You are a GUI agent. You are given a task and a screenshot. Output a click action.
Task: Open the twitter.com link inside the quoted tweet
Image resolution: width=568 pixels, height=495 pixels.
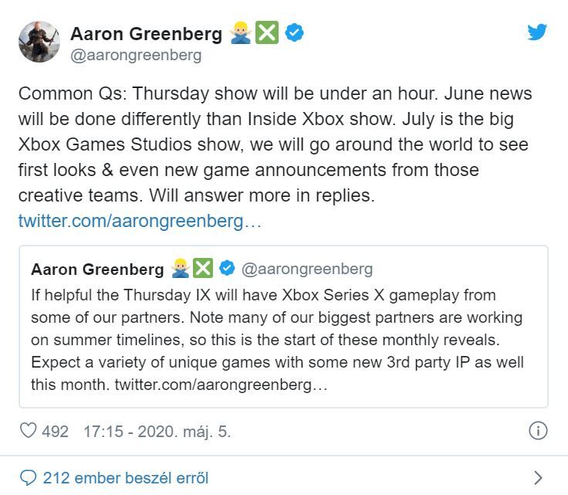221,384
